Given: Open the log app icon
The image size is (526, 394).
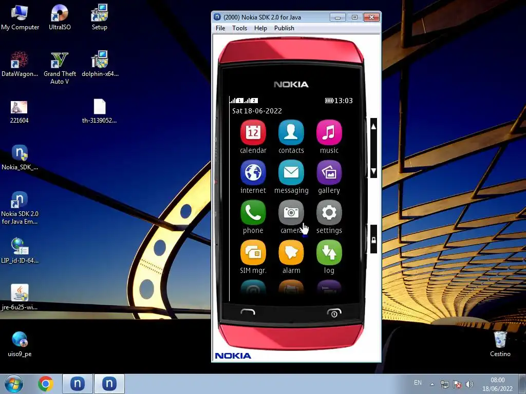Looking at the screenshot, I should click(x=329, y=252).
